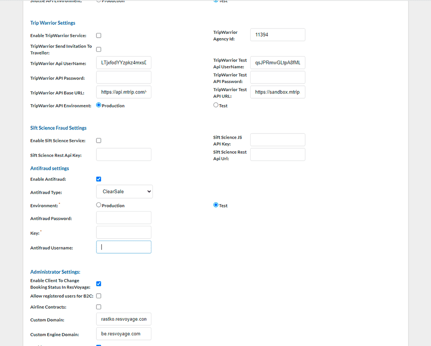Click the TripWarrior Test API URL field

click(x=278, y=92)
